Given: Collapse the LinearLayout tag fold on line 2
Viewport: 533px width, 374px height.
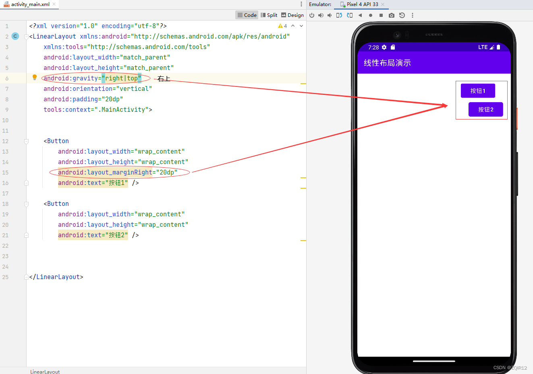Looking at the screenshot, I should coord(26,37).
